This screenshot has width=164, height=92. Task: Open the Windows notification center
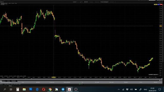(160, 89)
